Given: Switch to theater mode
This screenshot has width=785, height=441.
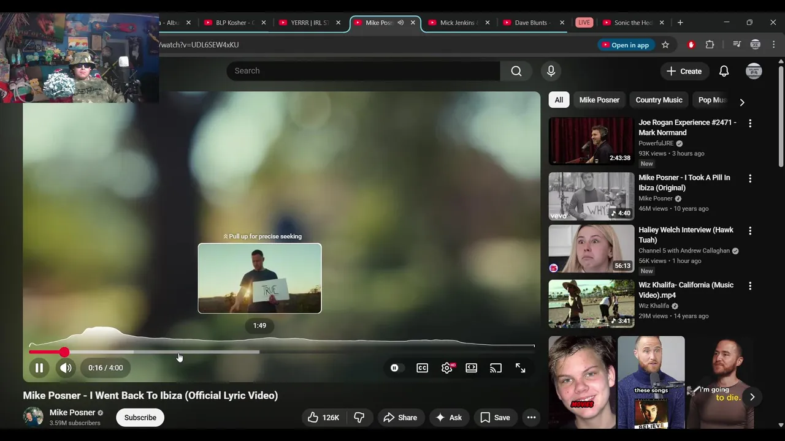Looking at the screenshot, I should click(471, 368).
